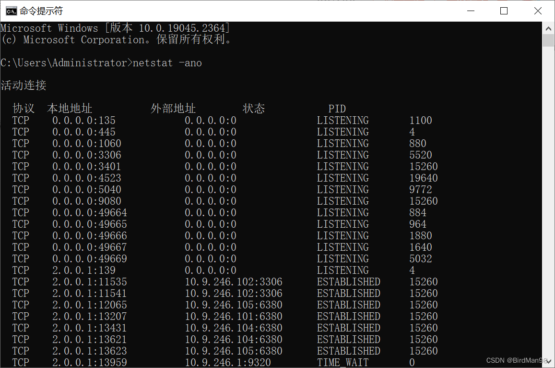Screen dimensions: 555x368
Task: Click the scrollbar up arrow
Action: [x=548, y=28]
